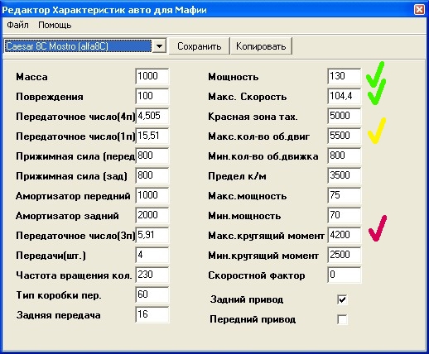Click the Повреждения value field
Screen dimensions: 429x354
152,96
